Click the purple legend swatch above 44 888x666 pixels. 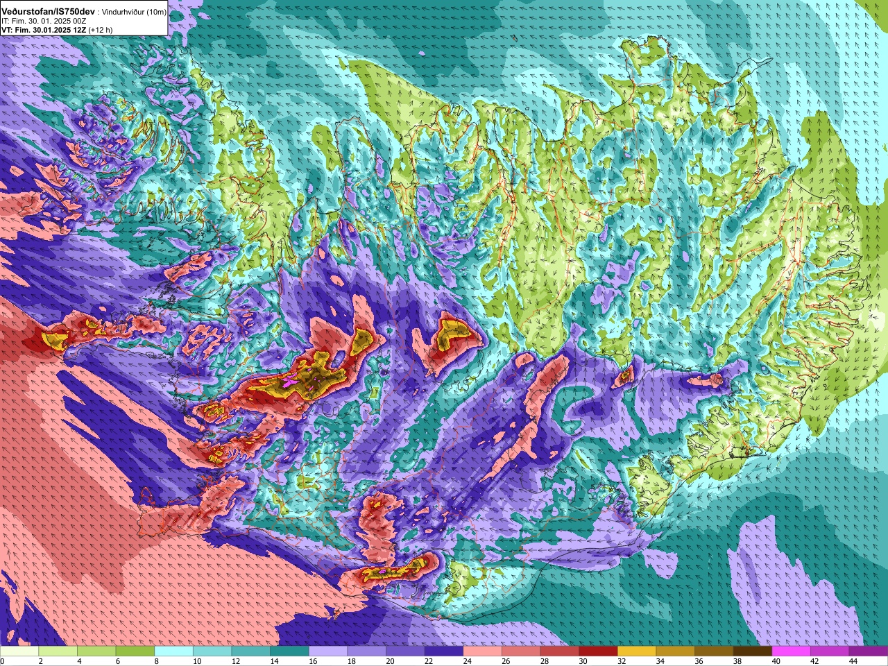coord(869,651)
